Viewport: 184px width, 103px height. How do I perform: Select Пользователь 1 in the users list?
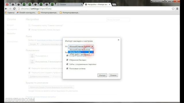click(46, 56)
